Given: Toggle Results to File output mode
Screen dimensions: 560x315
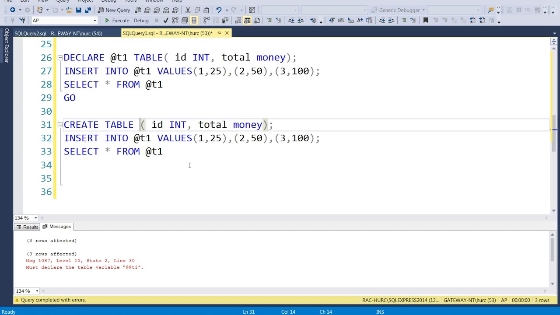Looking at the screenshot, I should [x=257, y=20].
